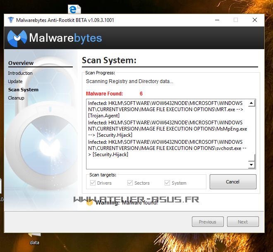Toggle the Sectors scan target checkbox
The width and height of the screenshot is (273, 252).
coord(130,183)
